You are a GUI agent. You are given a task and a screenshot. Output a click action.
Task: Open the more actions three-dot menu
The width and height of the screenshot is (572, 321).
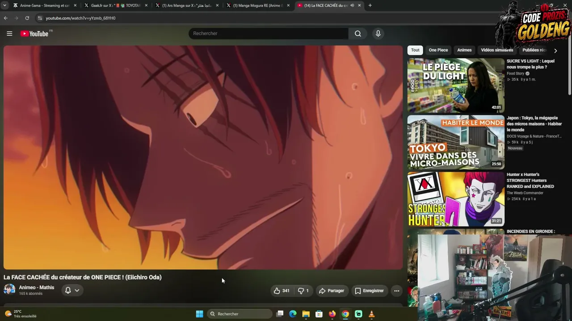click(x=396, y=291)
